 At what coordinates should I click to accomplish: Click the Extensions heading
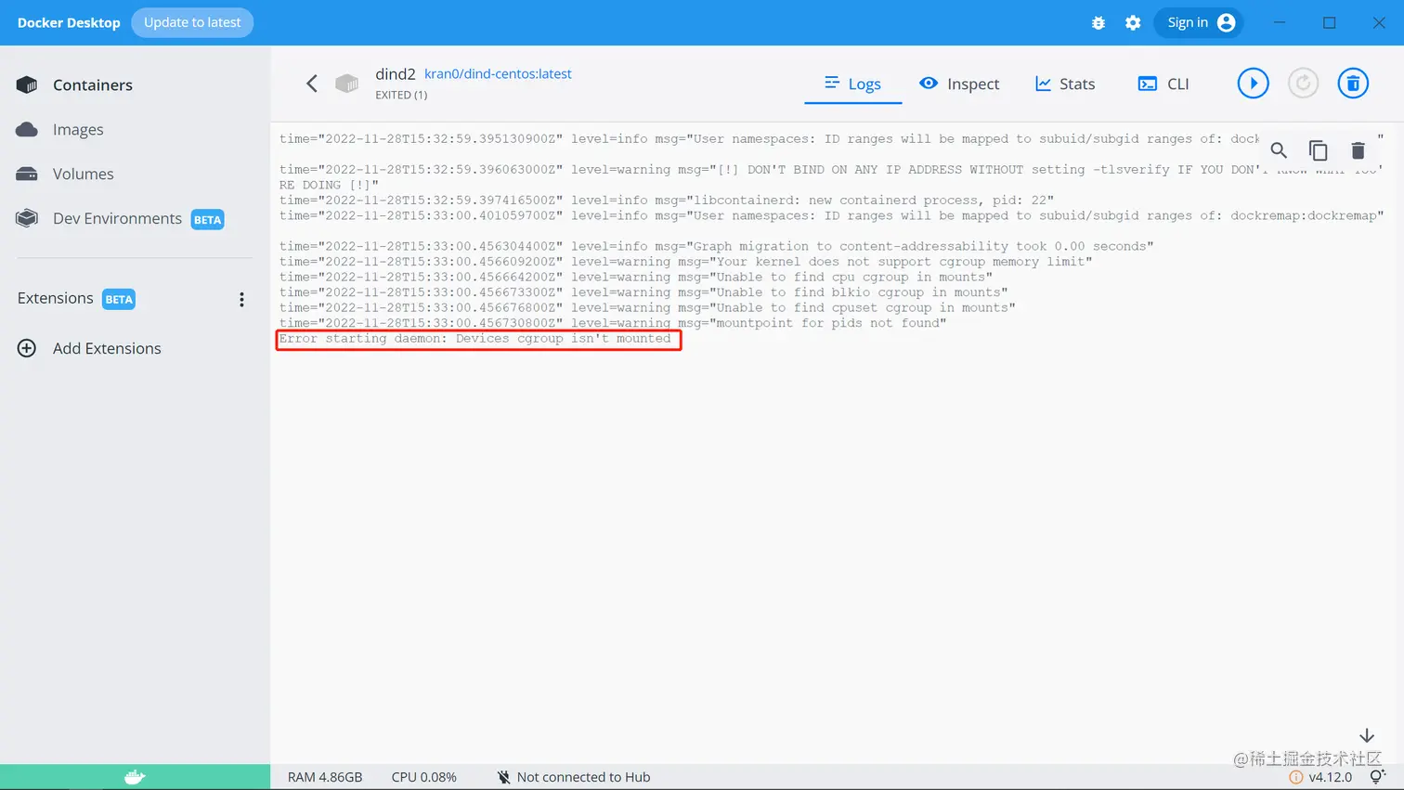(56, 298)
